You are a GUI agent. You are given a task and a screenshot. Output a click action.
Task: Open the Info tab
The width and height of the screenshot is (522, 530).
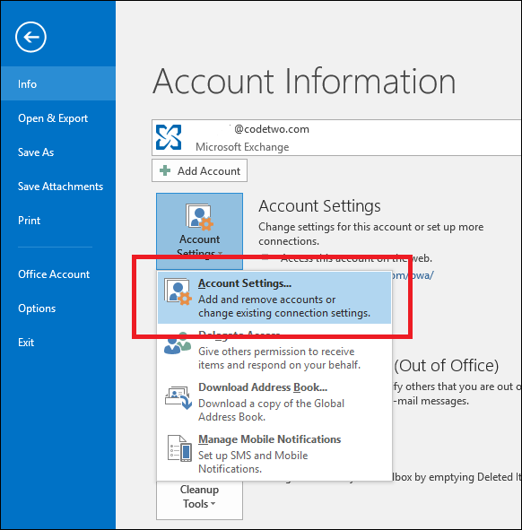tap(58, 83)
